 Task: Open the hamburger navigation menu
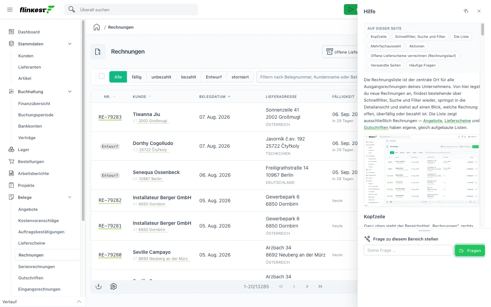point(10,10)
